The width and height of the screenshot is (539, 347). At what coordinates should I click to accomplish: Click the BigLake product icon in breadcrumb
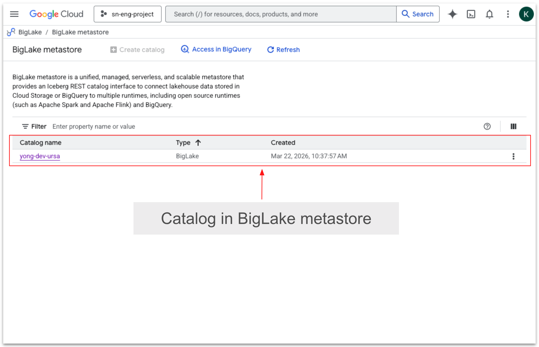pyautogui.click(x=11, y=32)
